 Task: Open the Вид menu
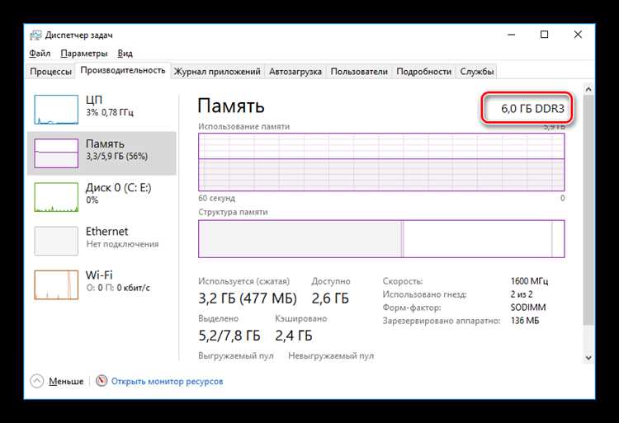point(125,54)
